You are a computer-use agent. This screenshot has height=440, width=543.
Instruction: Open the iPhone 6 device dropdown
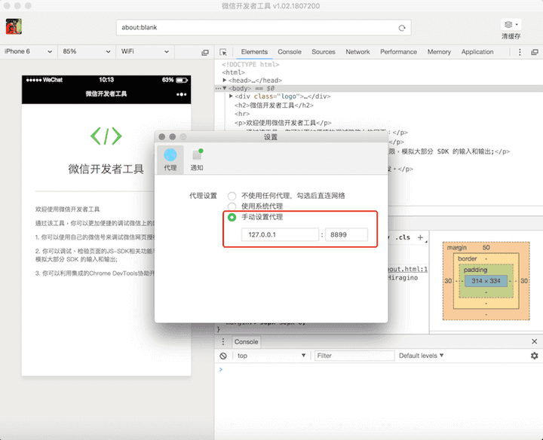pyautogui.click(x=29, y=51)
